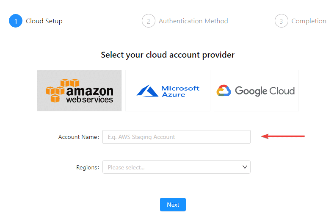334x216 pixels.
Task: Go to the Completion step label
Action: pos(309,21)
